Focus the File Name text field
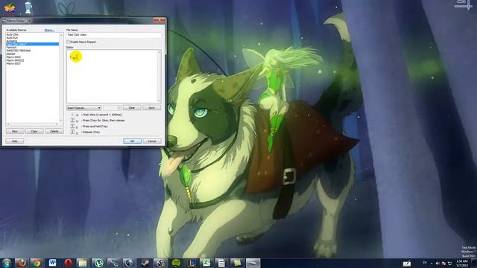Viewport: 477px width, 268px height. pyautogui.click(x=114, y=35)
